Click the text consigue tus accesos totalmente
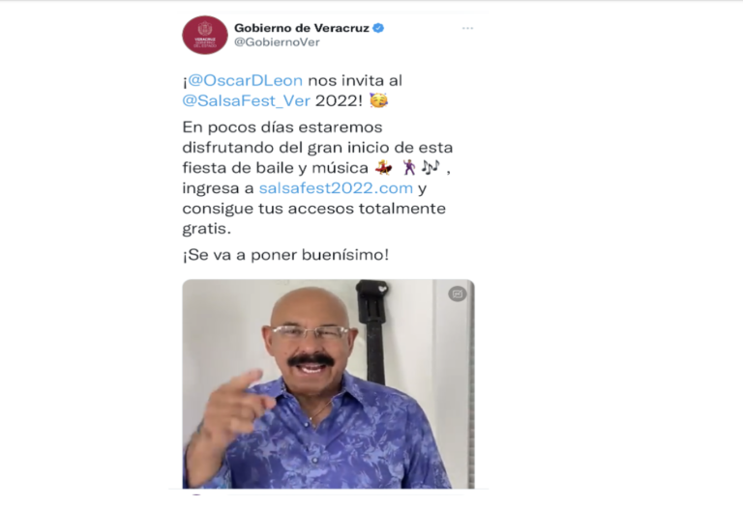This screenshot has width=743, height=507. pyautogui.click(x=314, y=209)
